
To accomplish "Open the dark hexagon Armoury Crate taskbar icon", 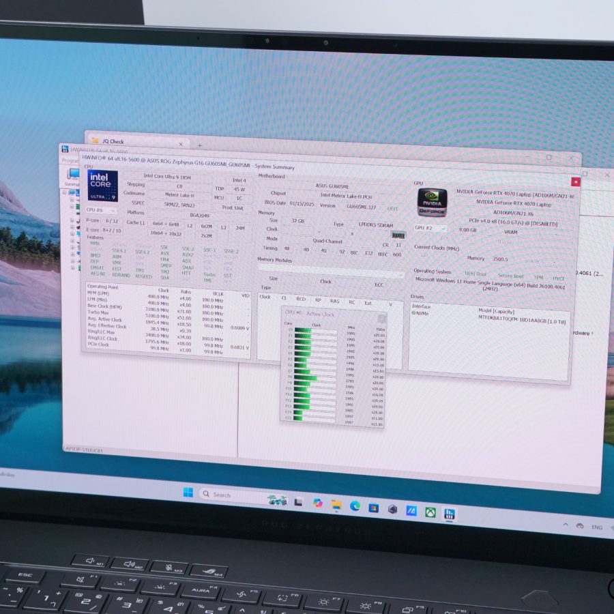I will [x=393, y=509].
